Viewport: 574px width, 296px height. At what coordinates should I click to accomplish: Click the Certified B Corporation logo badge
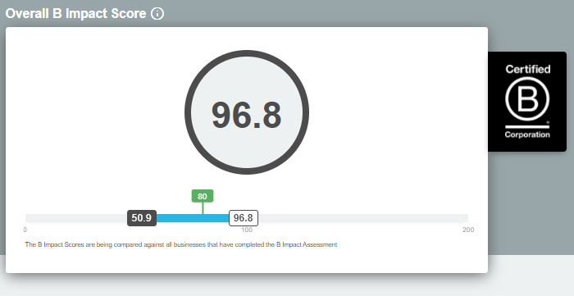527,102
